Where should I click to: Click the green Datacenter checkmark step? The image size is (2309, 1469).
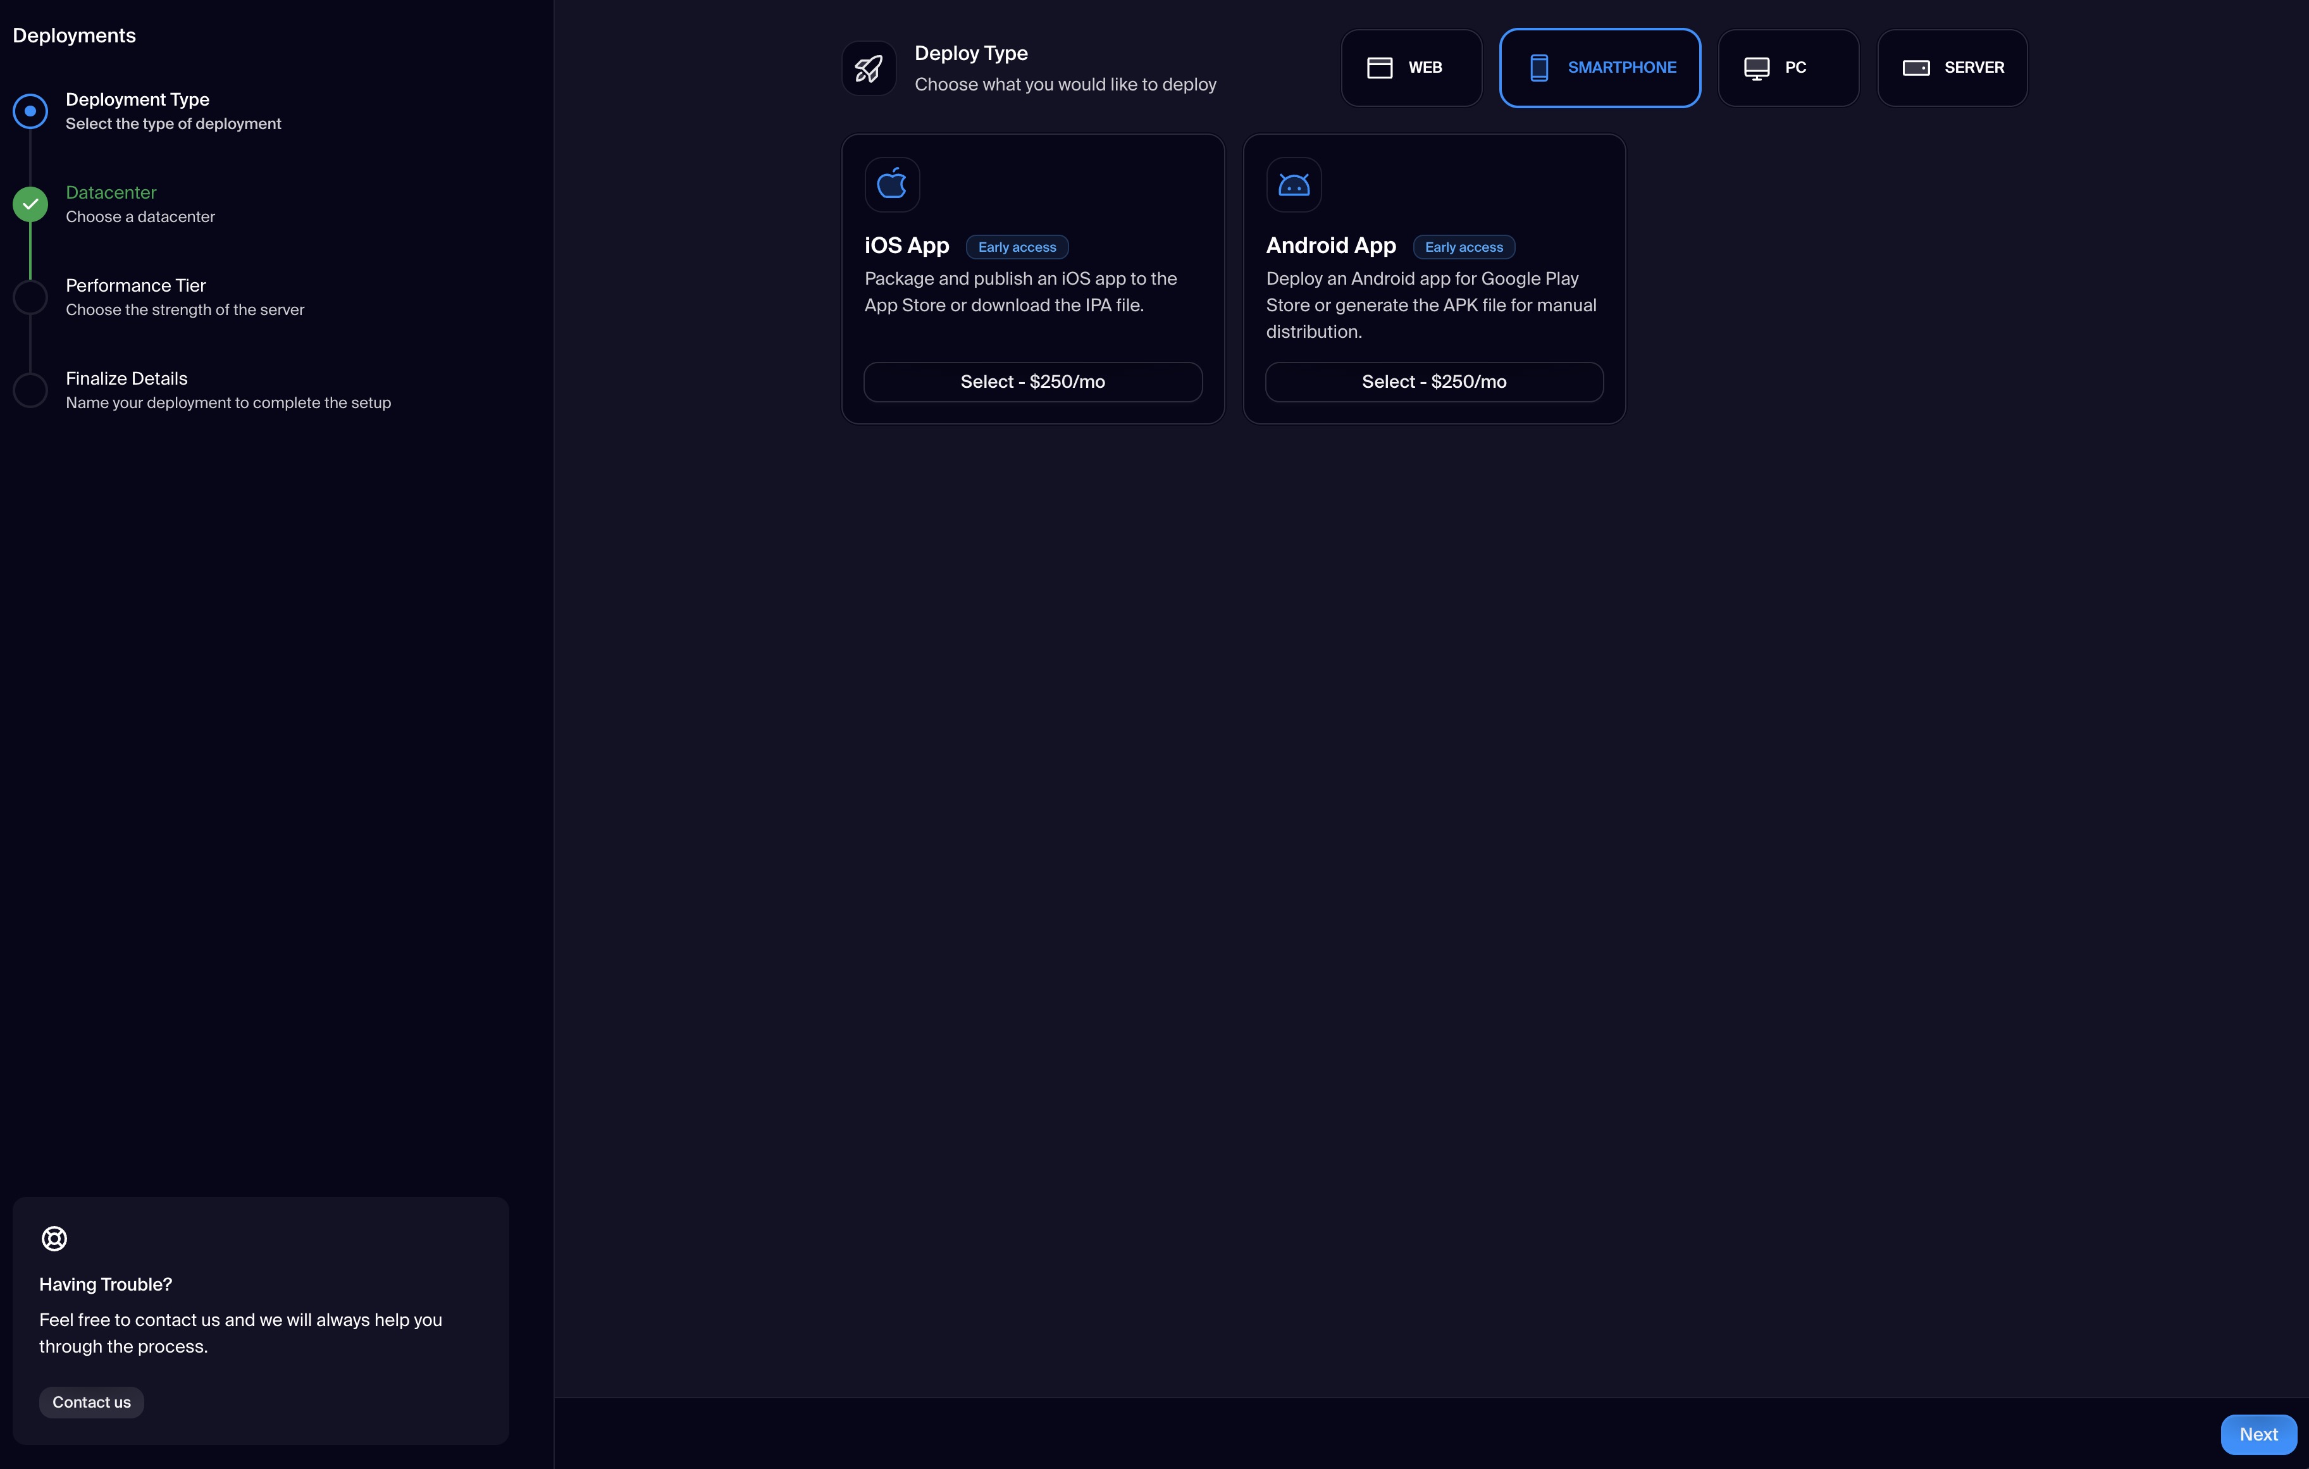[31, 204]
